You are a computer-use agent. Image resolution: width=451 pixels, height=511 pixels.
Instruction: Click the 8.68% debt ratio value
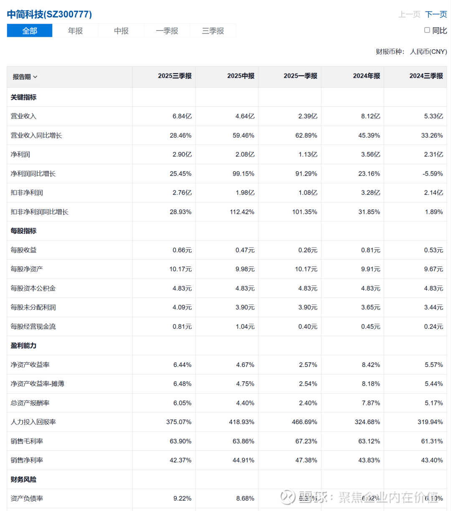[x=245, y=498]
